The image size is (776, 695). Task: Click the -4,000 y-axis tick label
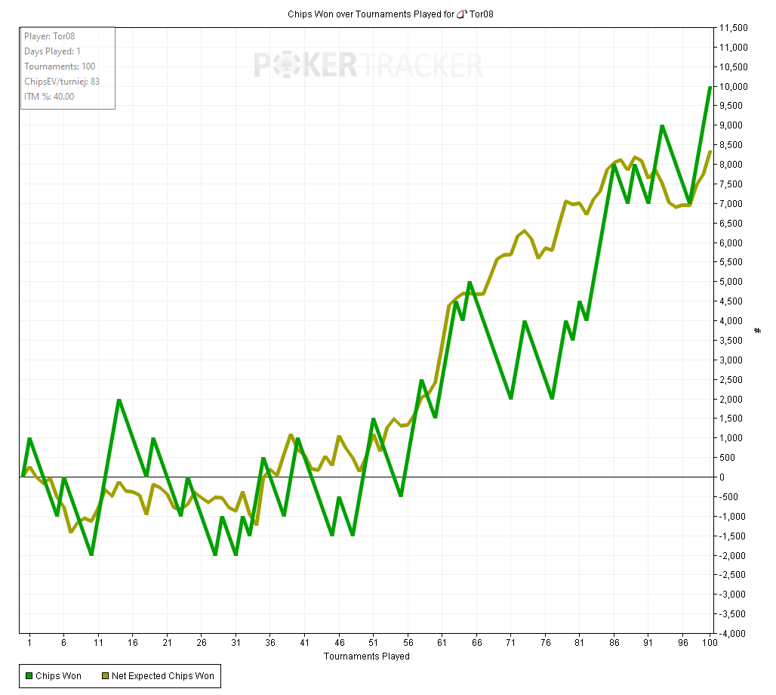(x=733, y=633)
